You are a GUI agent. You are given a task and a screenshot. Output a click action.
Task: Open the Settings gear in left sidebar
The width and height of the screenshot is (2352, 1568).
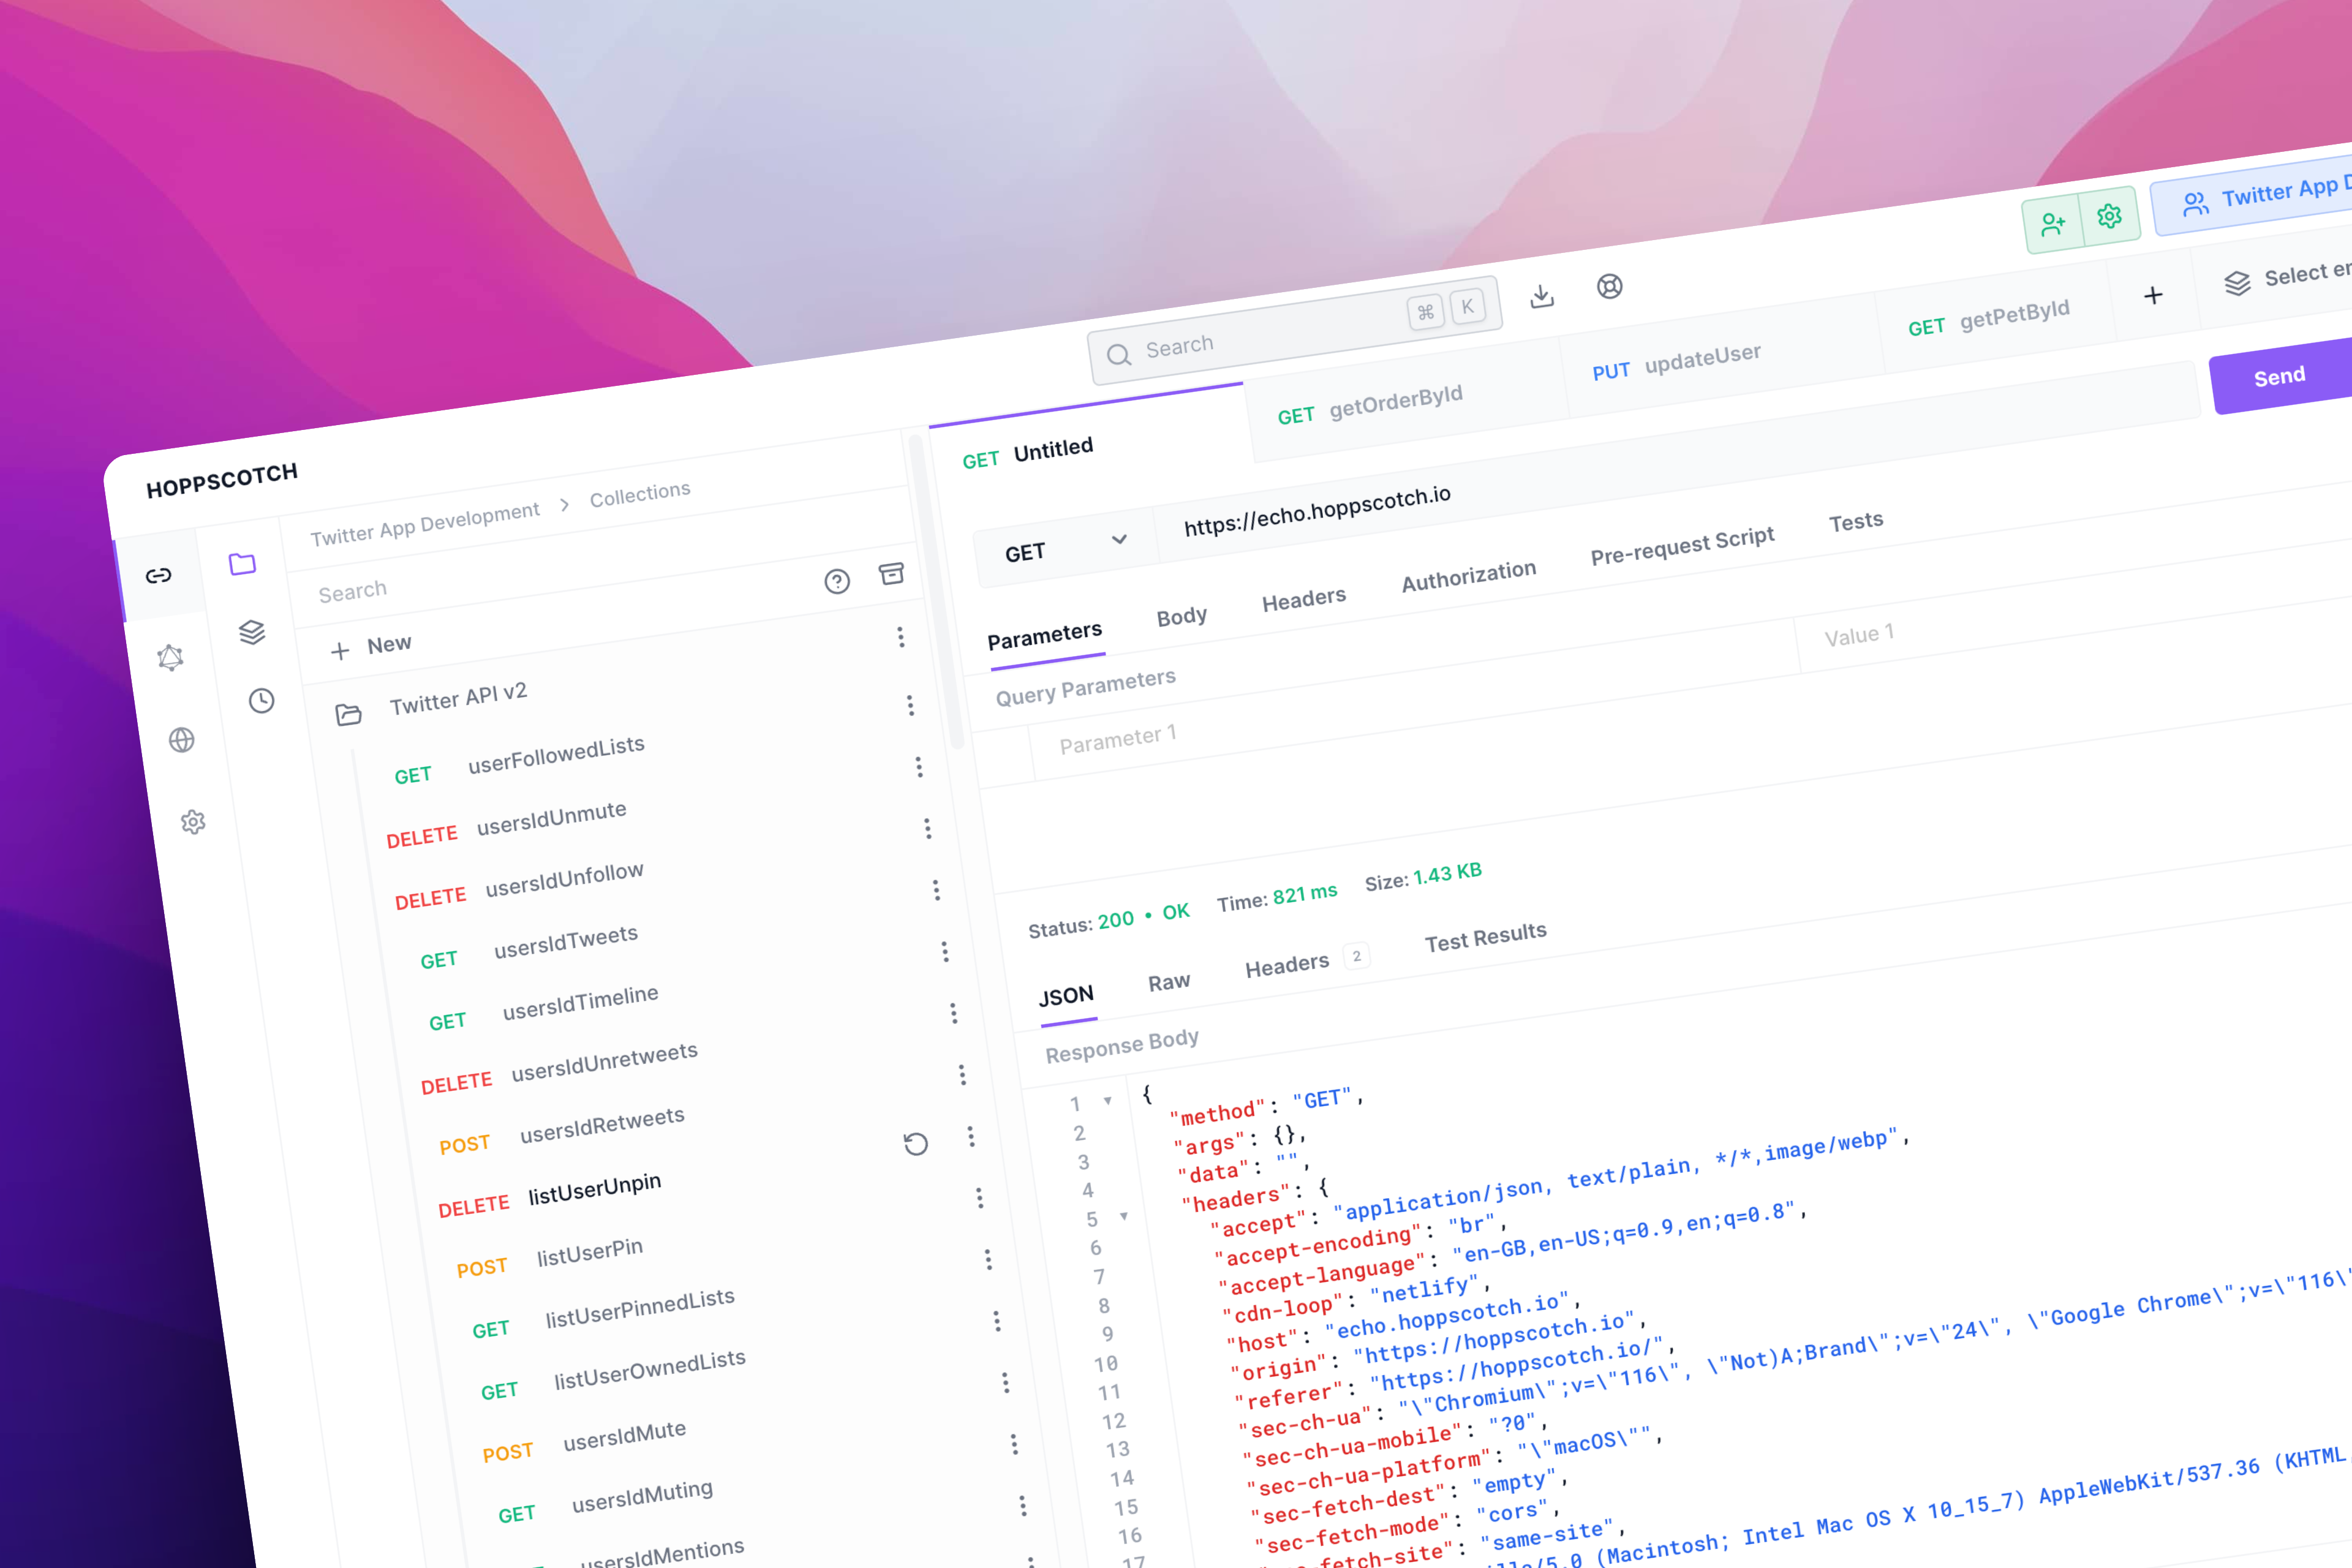point(193,822)
